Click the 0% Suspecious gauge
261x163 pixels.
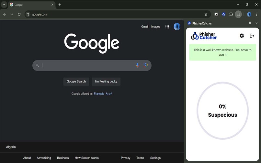(x=222, y=111)
